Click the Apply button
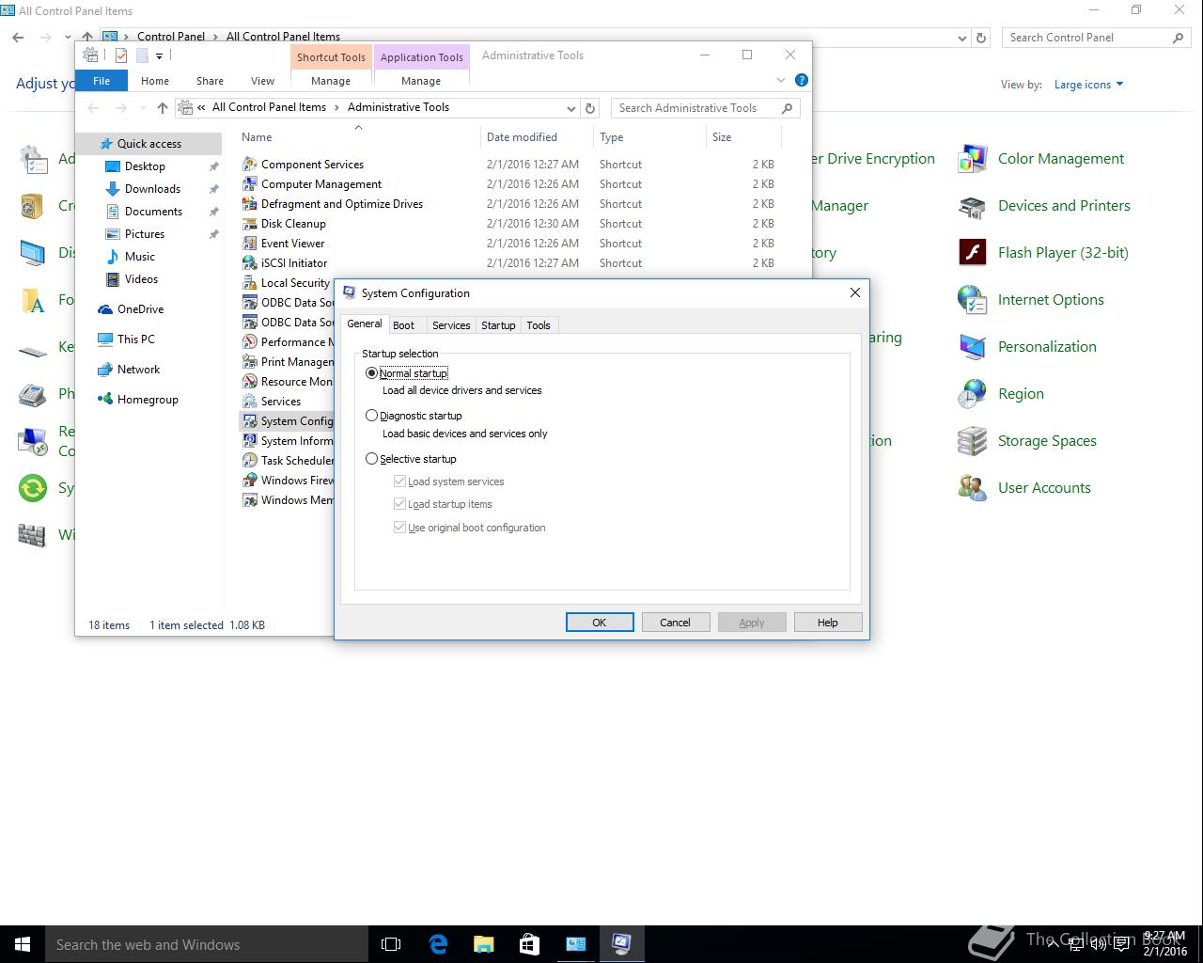 (752, 623)
